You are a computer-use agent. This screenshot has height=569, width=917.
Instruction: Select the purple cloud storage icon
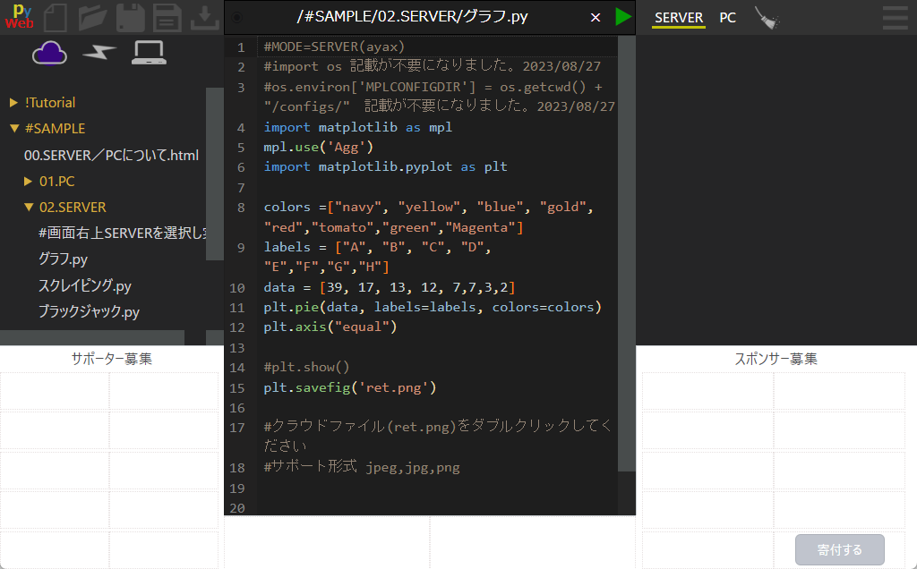49,54
